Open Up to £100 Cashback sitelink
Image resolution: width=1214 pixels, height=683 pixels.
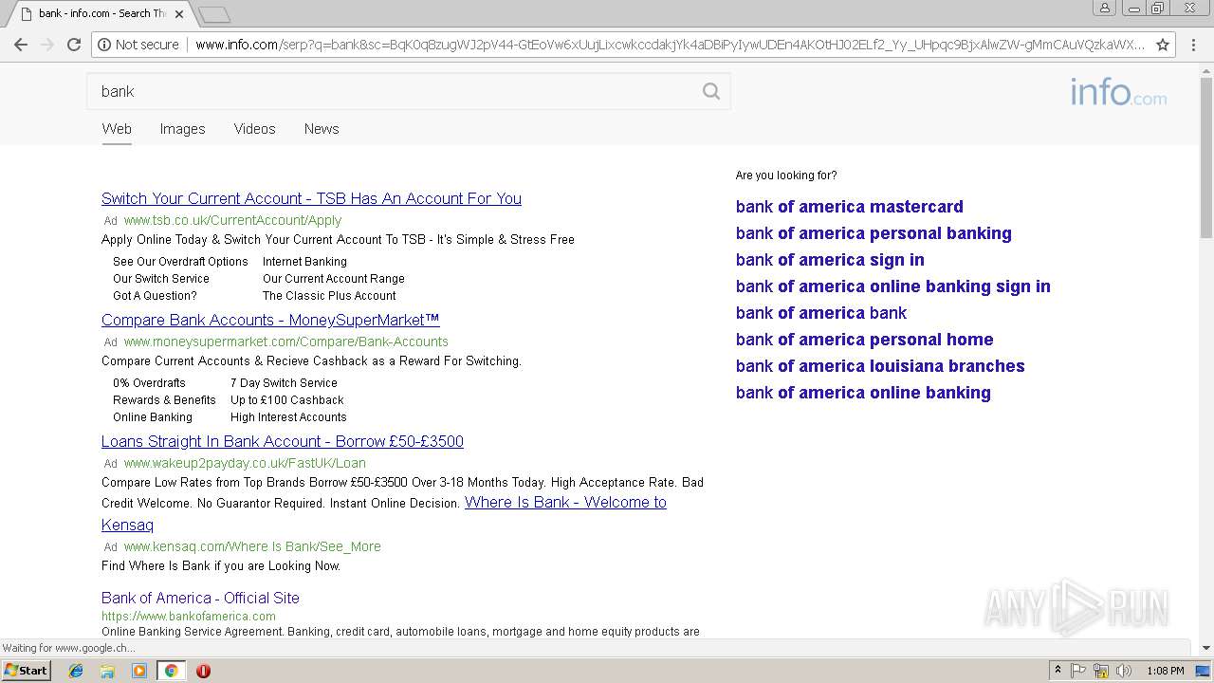(287, 400)
